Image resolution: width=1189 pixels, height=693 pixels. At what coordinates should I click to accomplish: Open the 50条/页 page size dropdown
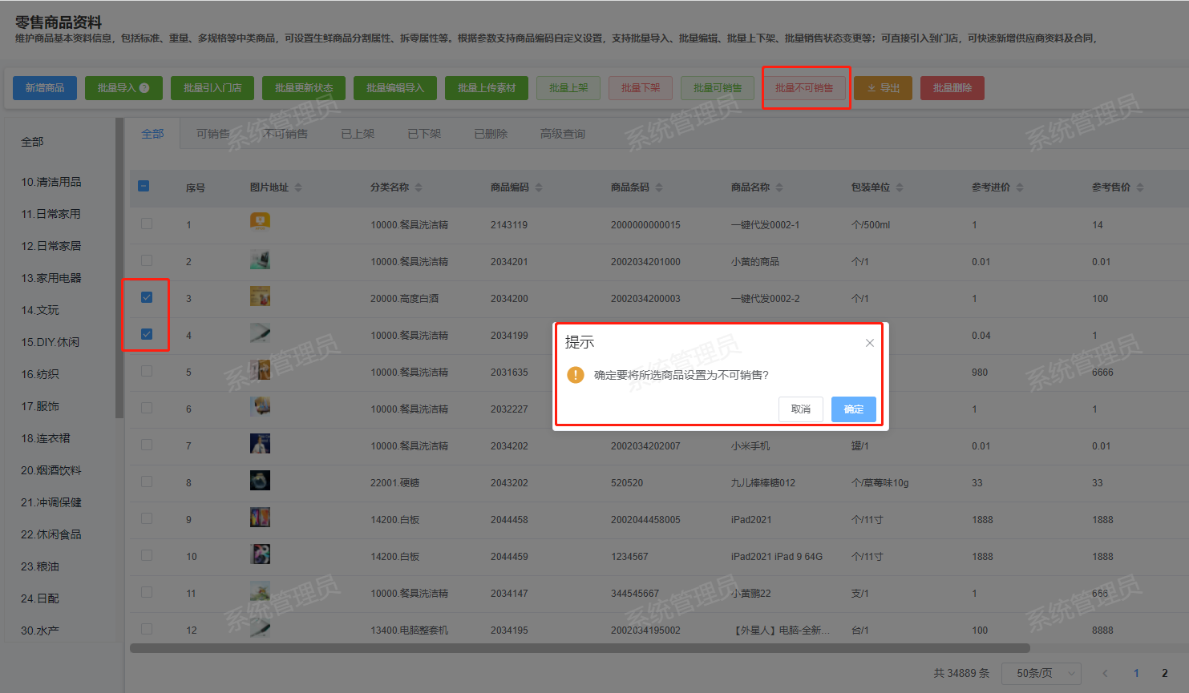1041,673
